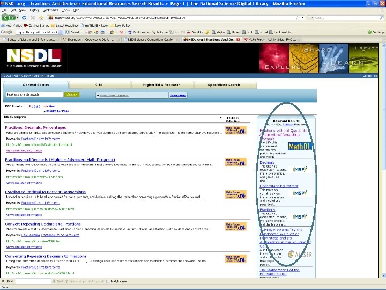This screenshot has width=386, height=290.
Task: Open the Results Per Page expander
Action: [56, 111]
